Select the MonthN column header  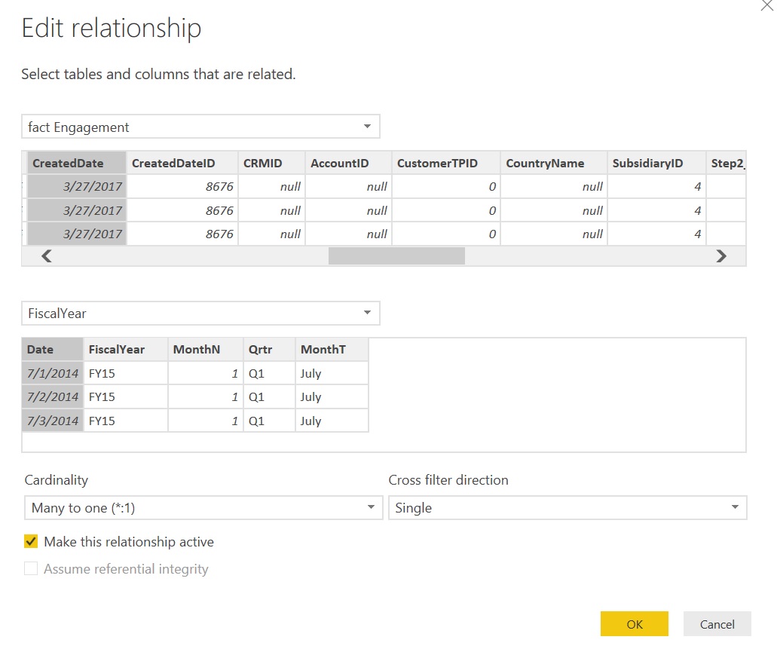pos(206,349)
